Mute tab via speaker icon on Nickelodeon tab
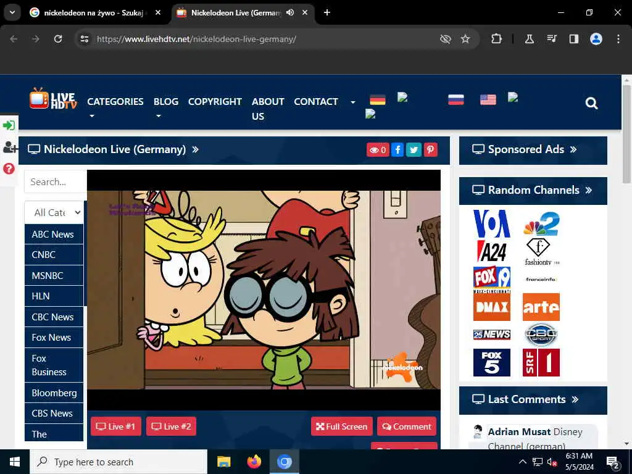Screen dimensions: 632x474 (290, 12)
